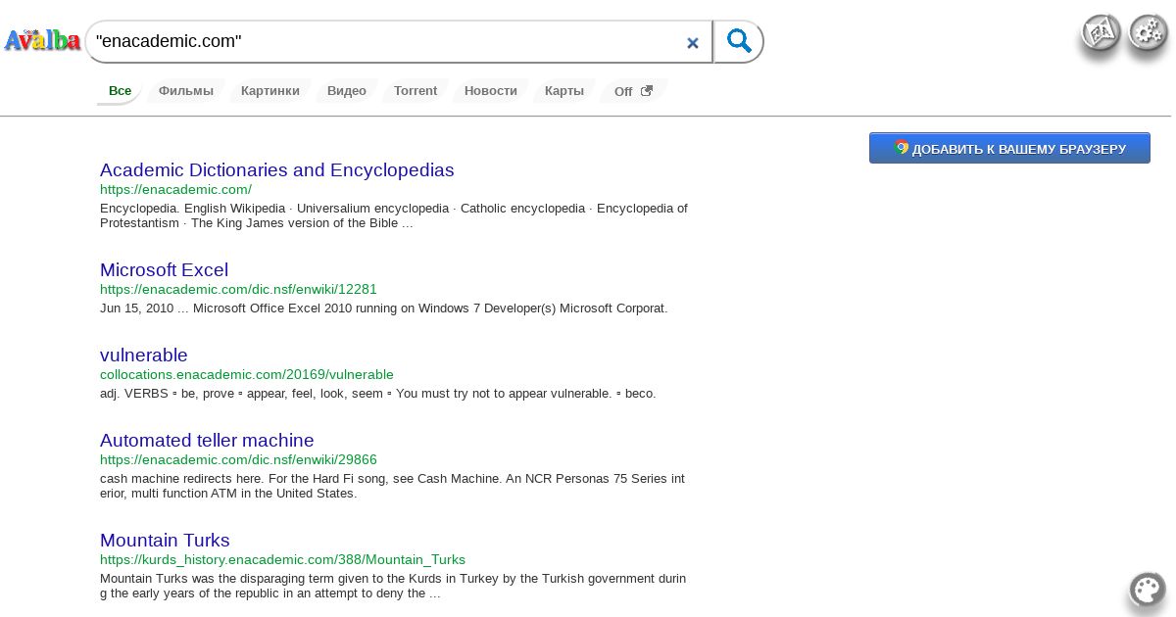
Task: Switch to the Torrent tab
Action: click(416, 91)
